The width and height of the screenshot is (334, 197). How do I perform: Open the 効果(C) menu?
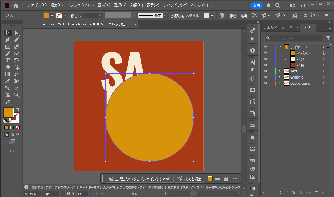137,5
